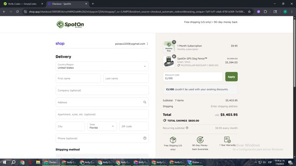Close the Verify Codes tab
This screenshot has height=166, width=296.
[42, 4]
